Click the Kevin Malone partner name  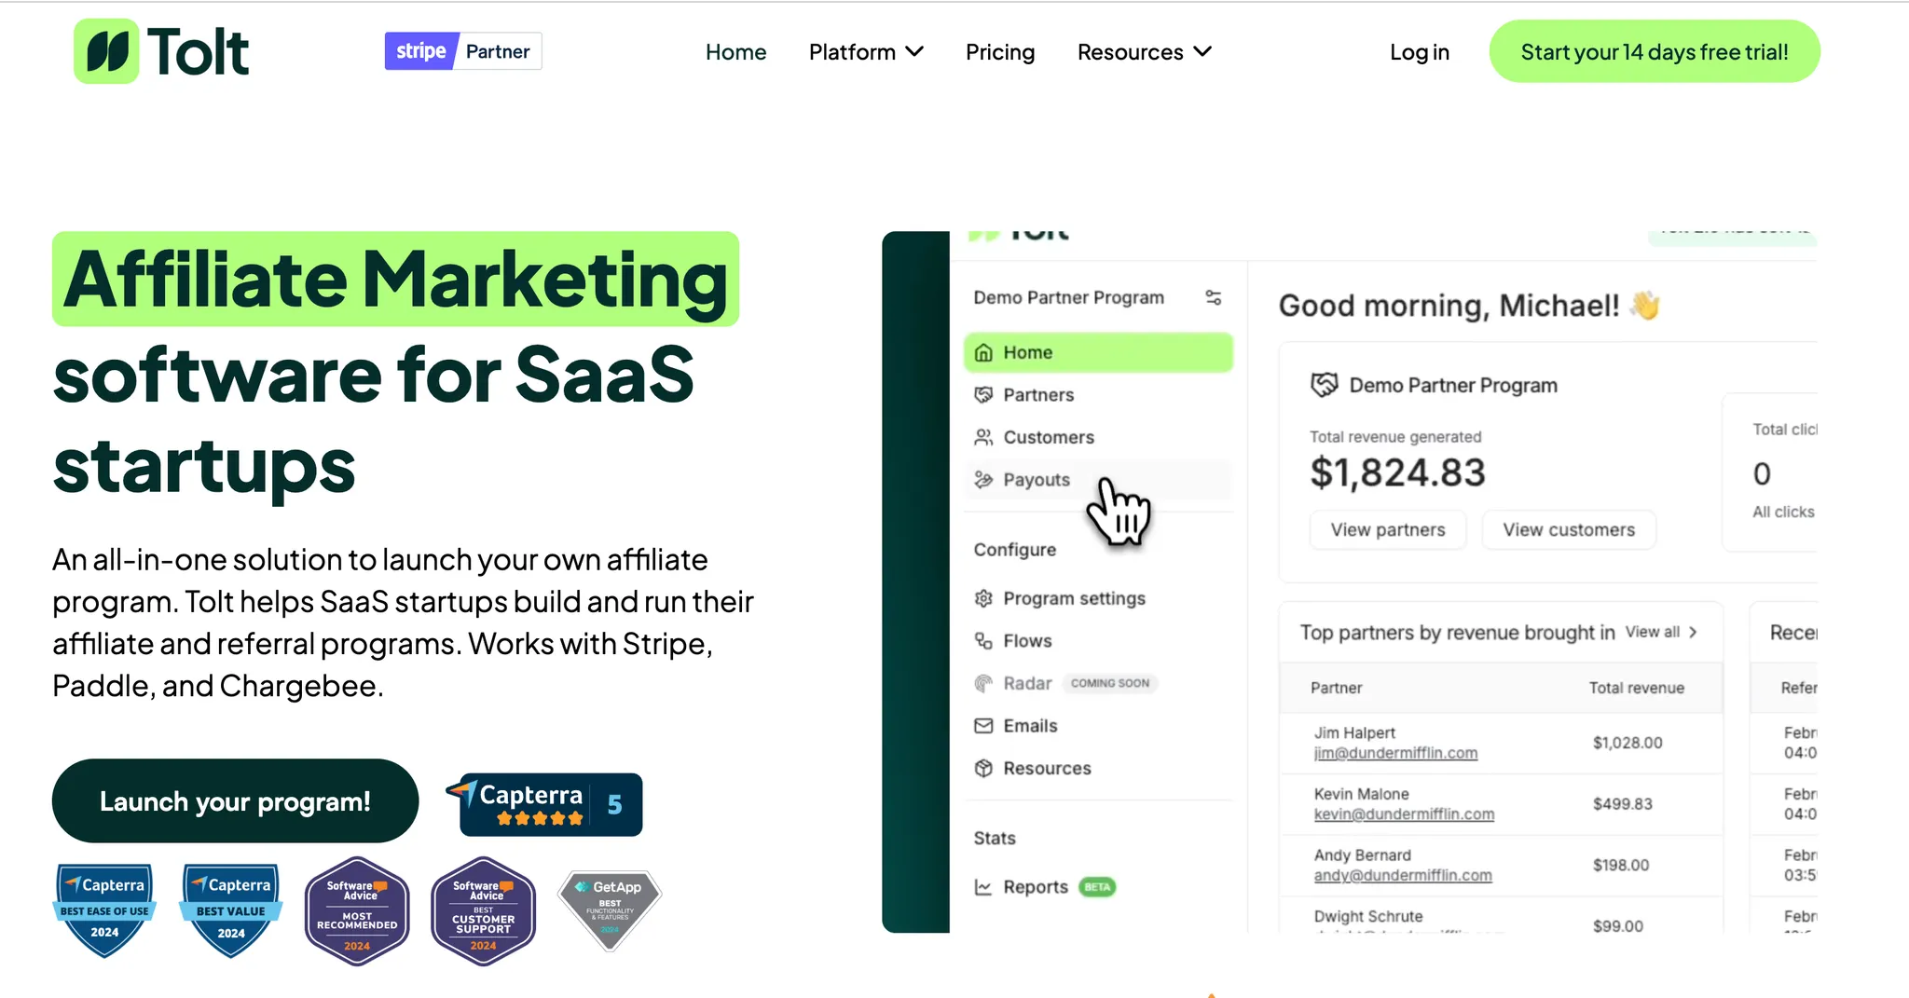(1361, 794)
